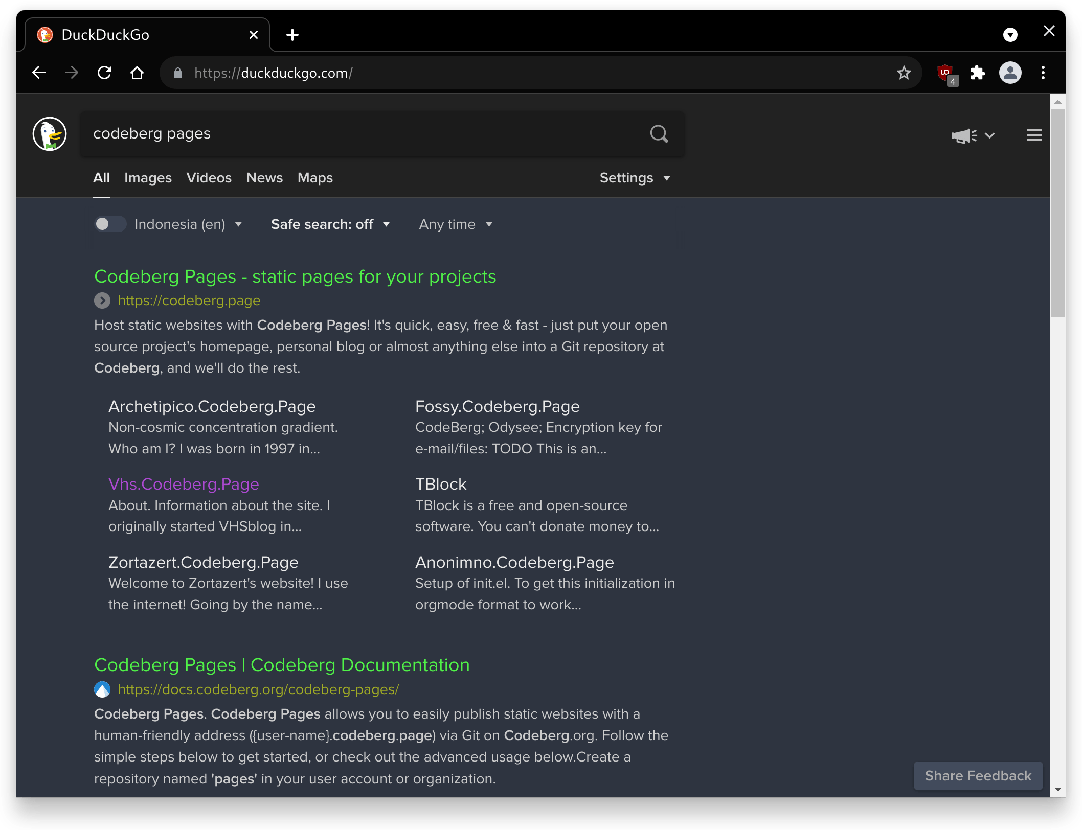Expand the Settings dropdown
The width and height of the screenshot is (1082, 830).
[x=635, y=178]
